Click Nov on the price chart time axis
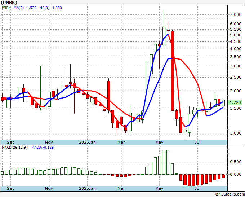The image size is (245, 197). pos(49,142)
